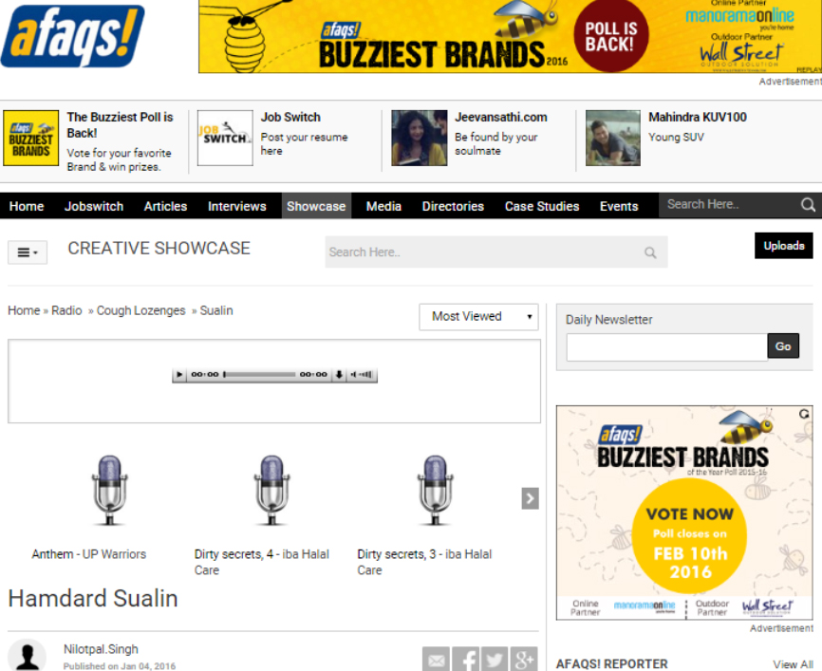
Task: Click the Creative Showcase search magnifier icon
Action: (x=650, y=252)
